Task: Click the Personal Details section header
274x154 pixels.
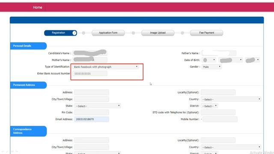Action: [28, 46]
